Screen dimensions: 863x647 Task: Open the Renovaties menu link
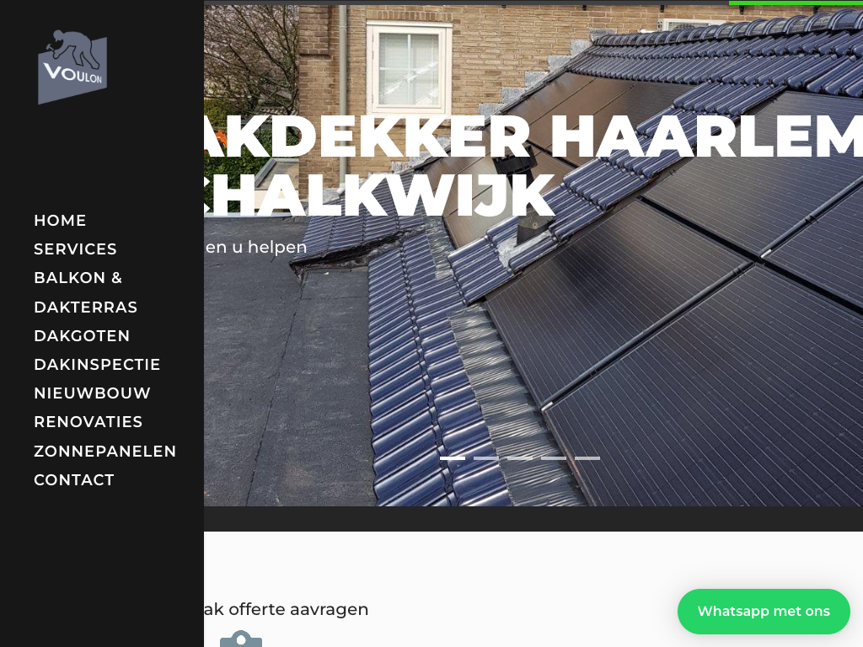[x=88, y=422]
